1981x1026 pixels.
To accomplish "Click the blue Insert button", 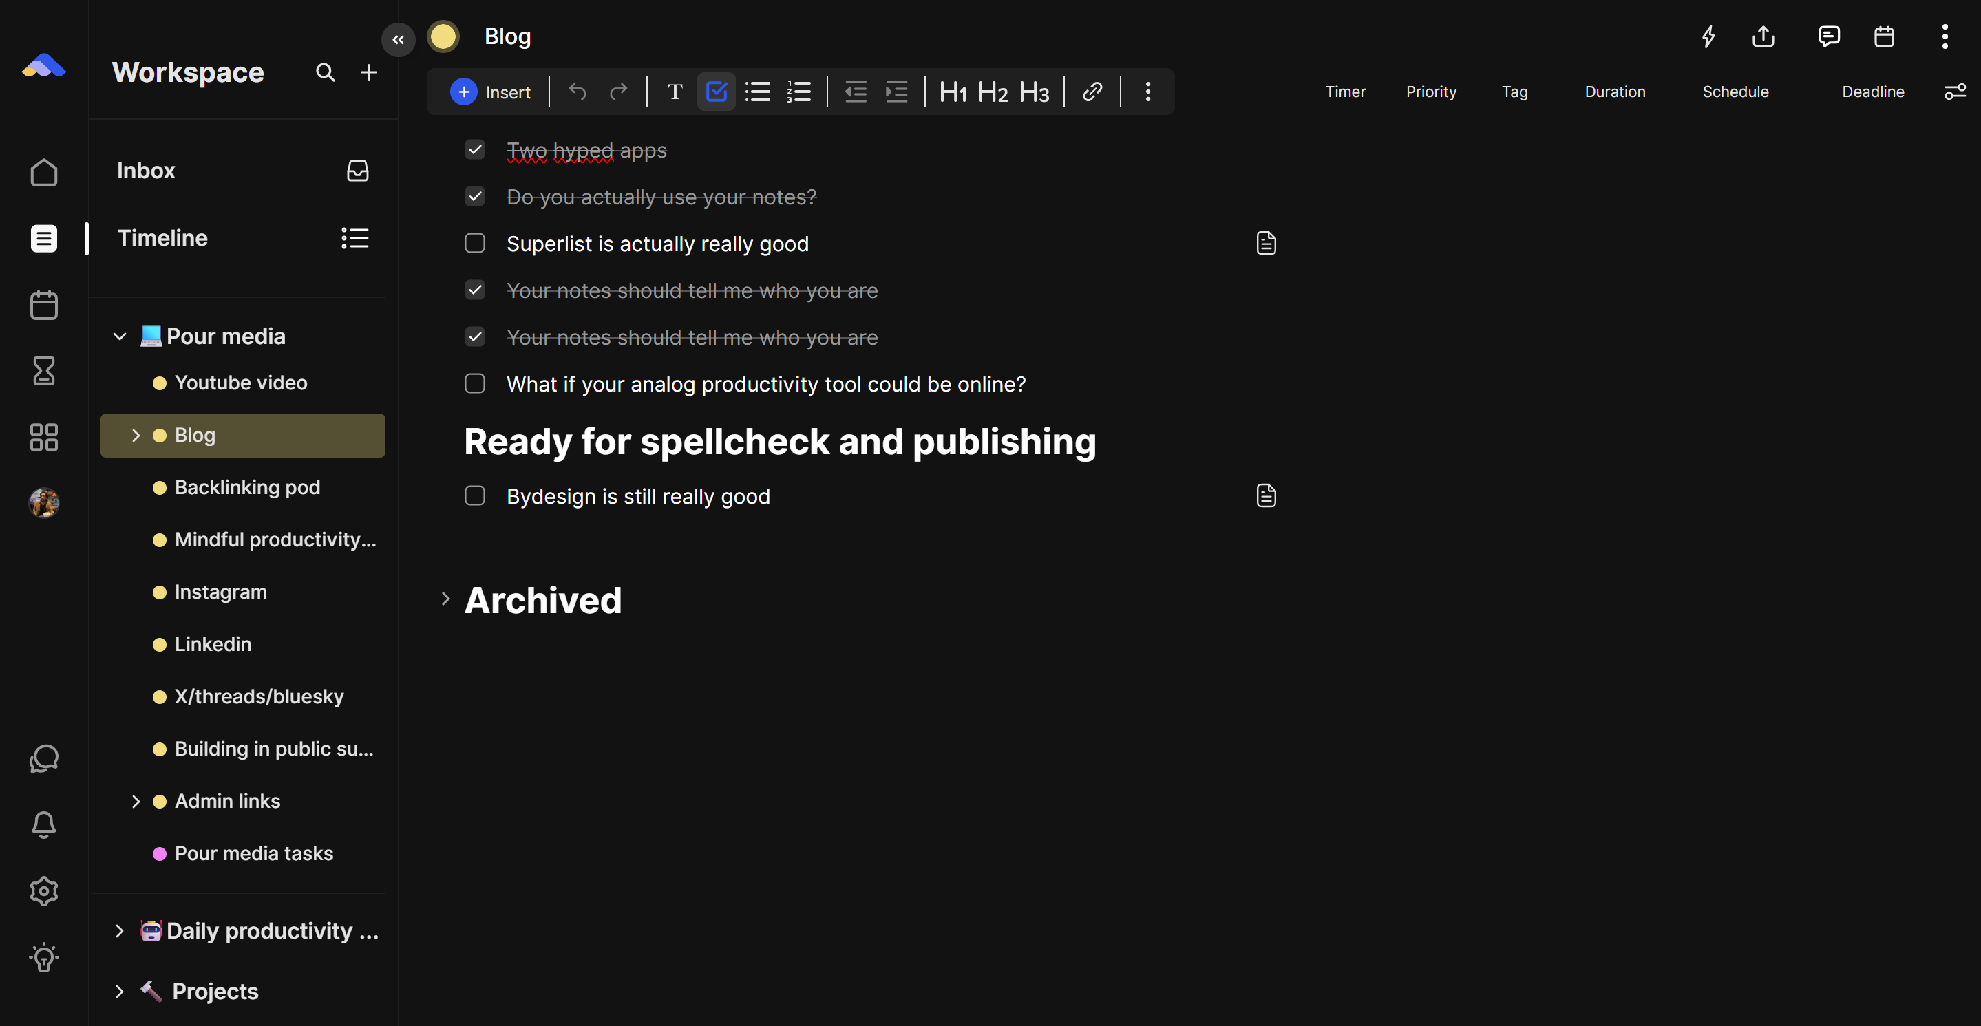I will coord(490,92).
